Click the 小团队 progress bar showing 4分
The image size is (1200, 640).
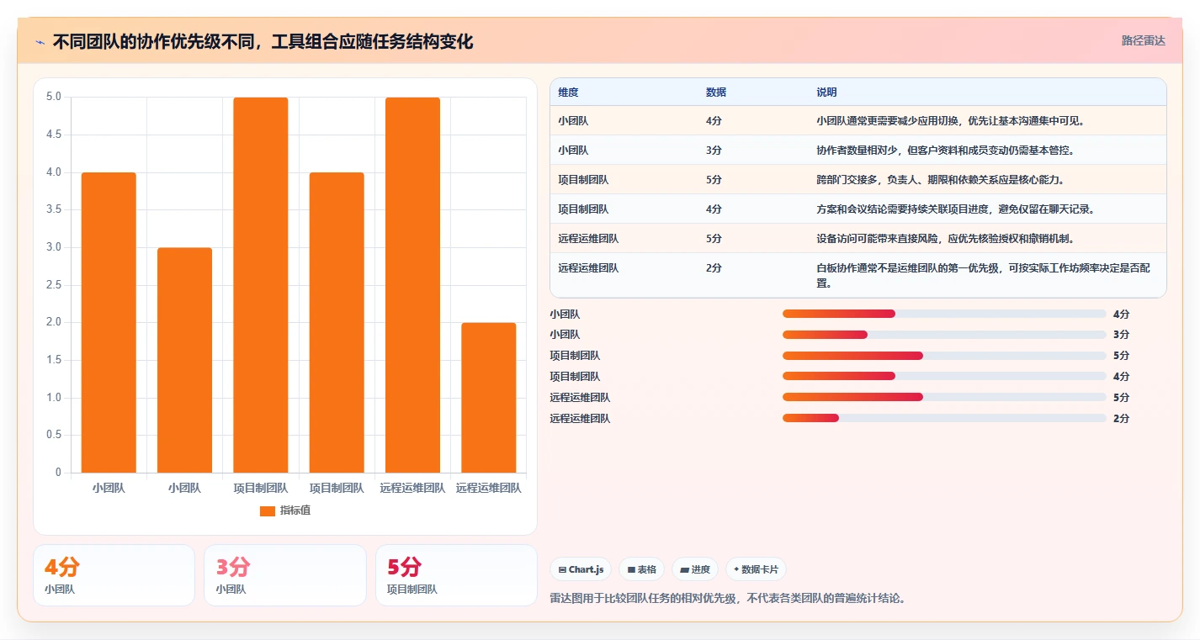944,314
